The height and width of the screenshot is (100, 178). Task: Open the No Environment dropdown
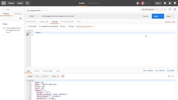[154, 9]
